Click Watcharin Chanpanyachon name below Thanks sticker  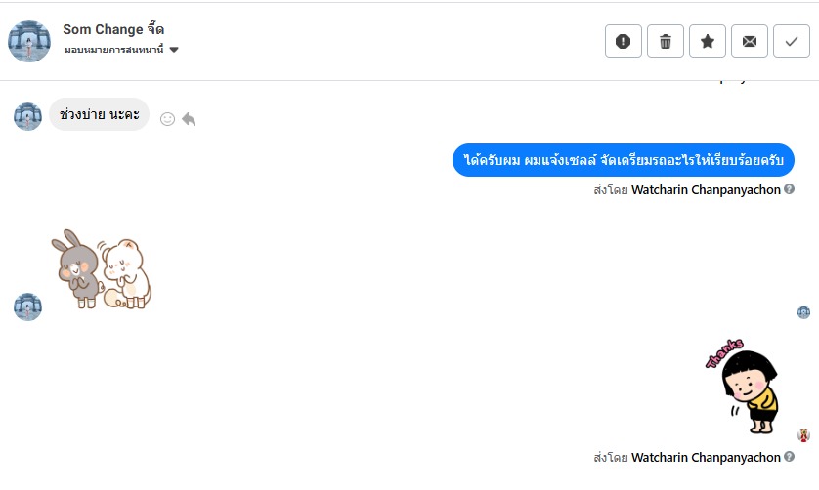coord(706,457)
